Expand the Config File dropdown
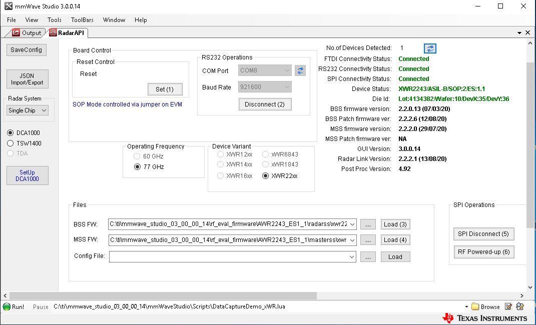Viewport: 536px width, 325px height. point(352,256)
